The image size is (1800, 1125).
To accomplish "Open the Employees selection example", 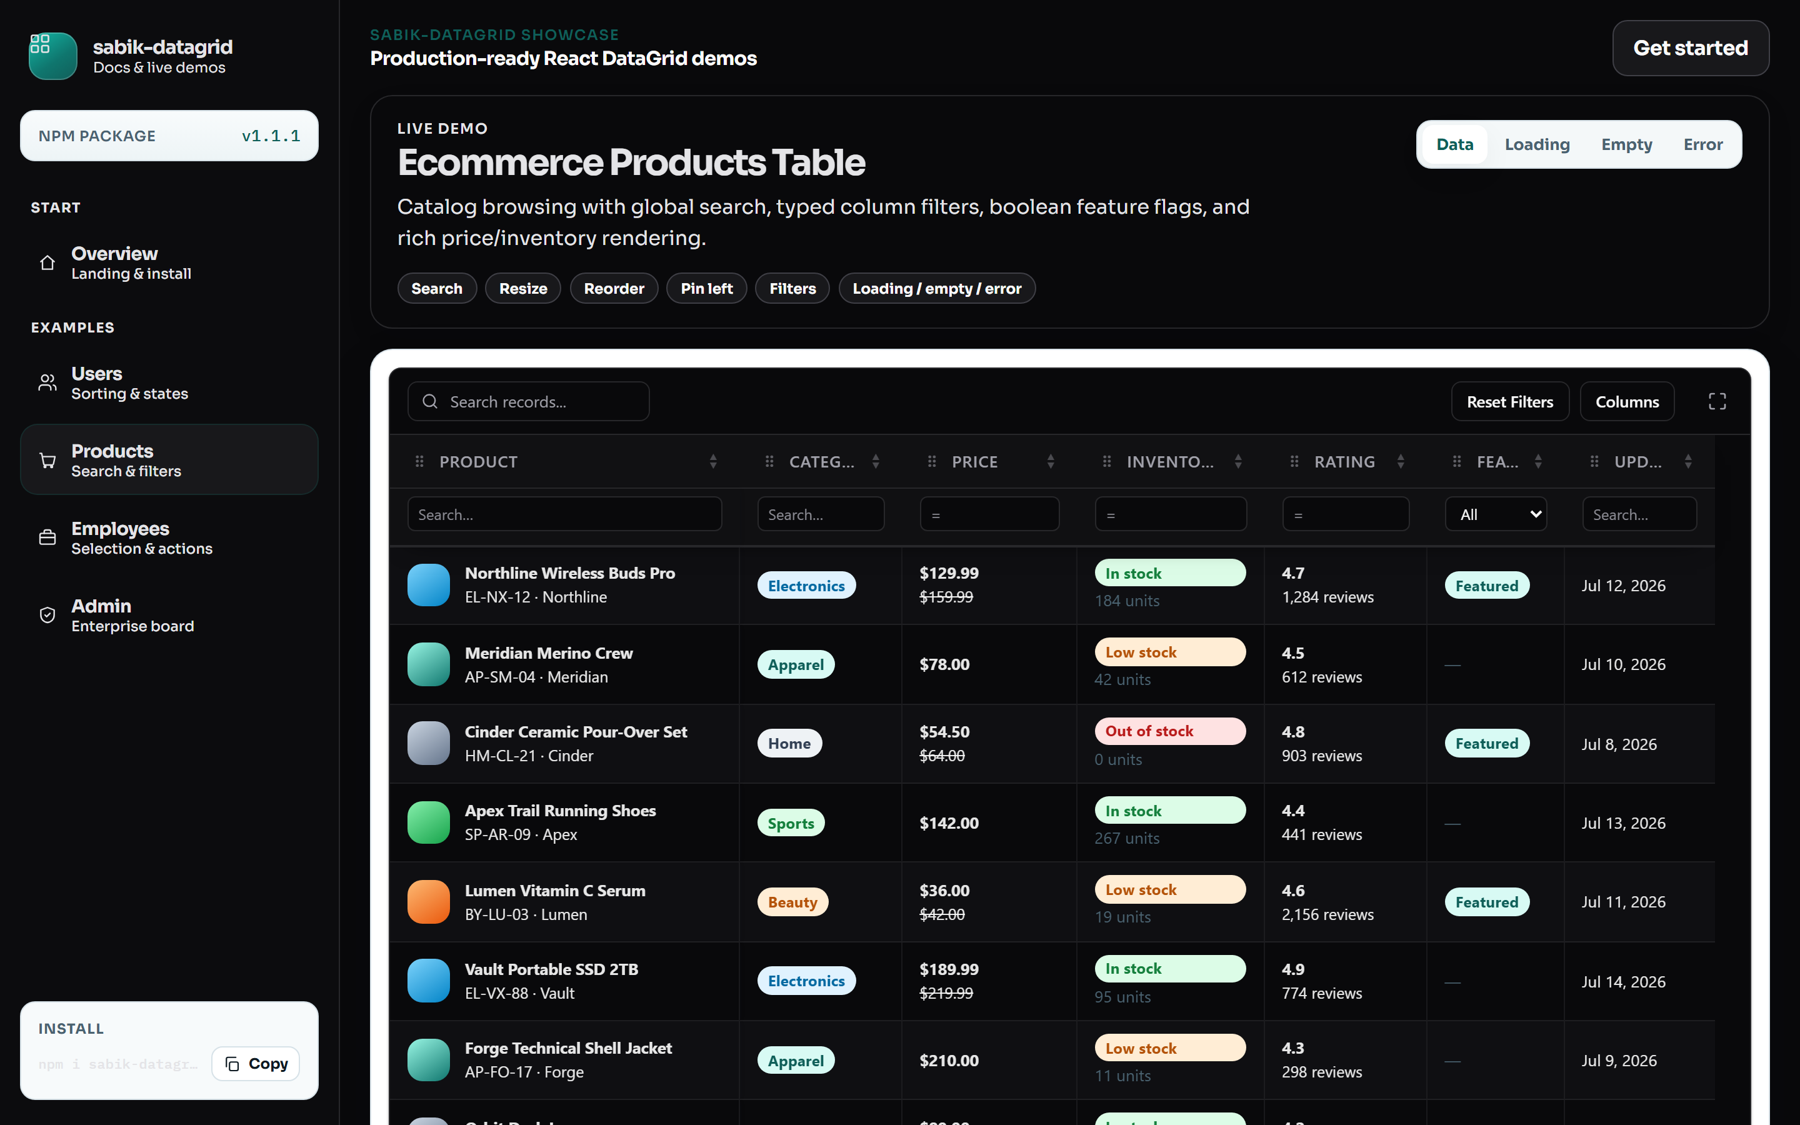I will click(169, 537).
